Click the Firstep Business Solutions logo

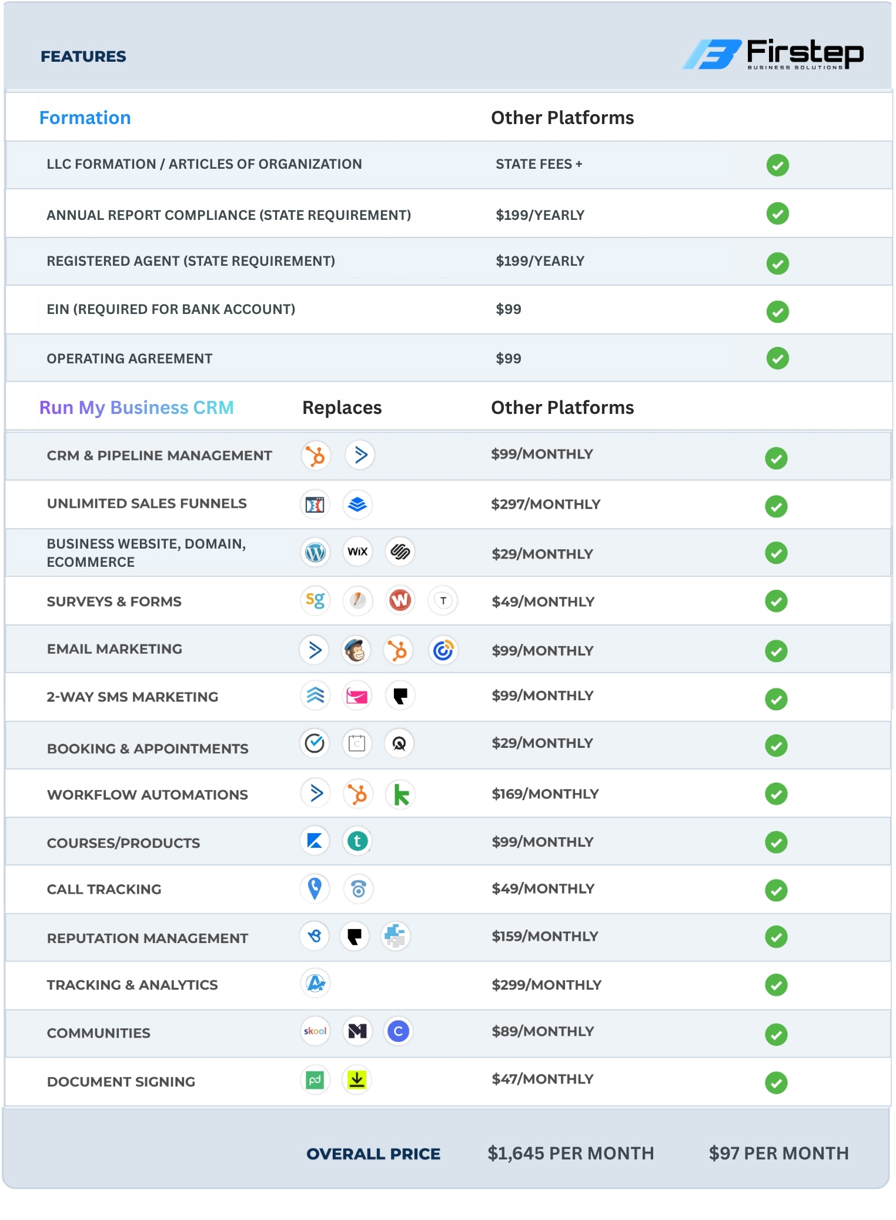[x=773, y=55]
